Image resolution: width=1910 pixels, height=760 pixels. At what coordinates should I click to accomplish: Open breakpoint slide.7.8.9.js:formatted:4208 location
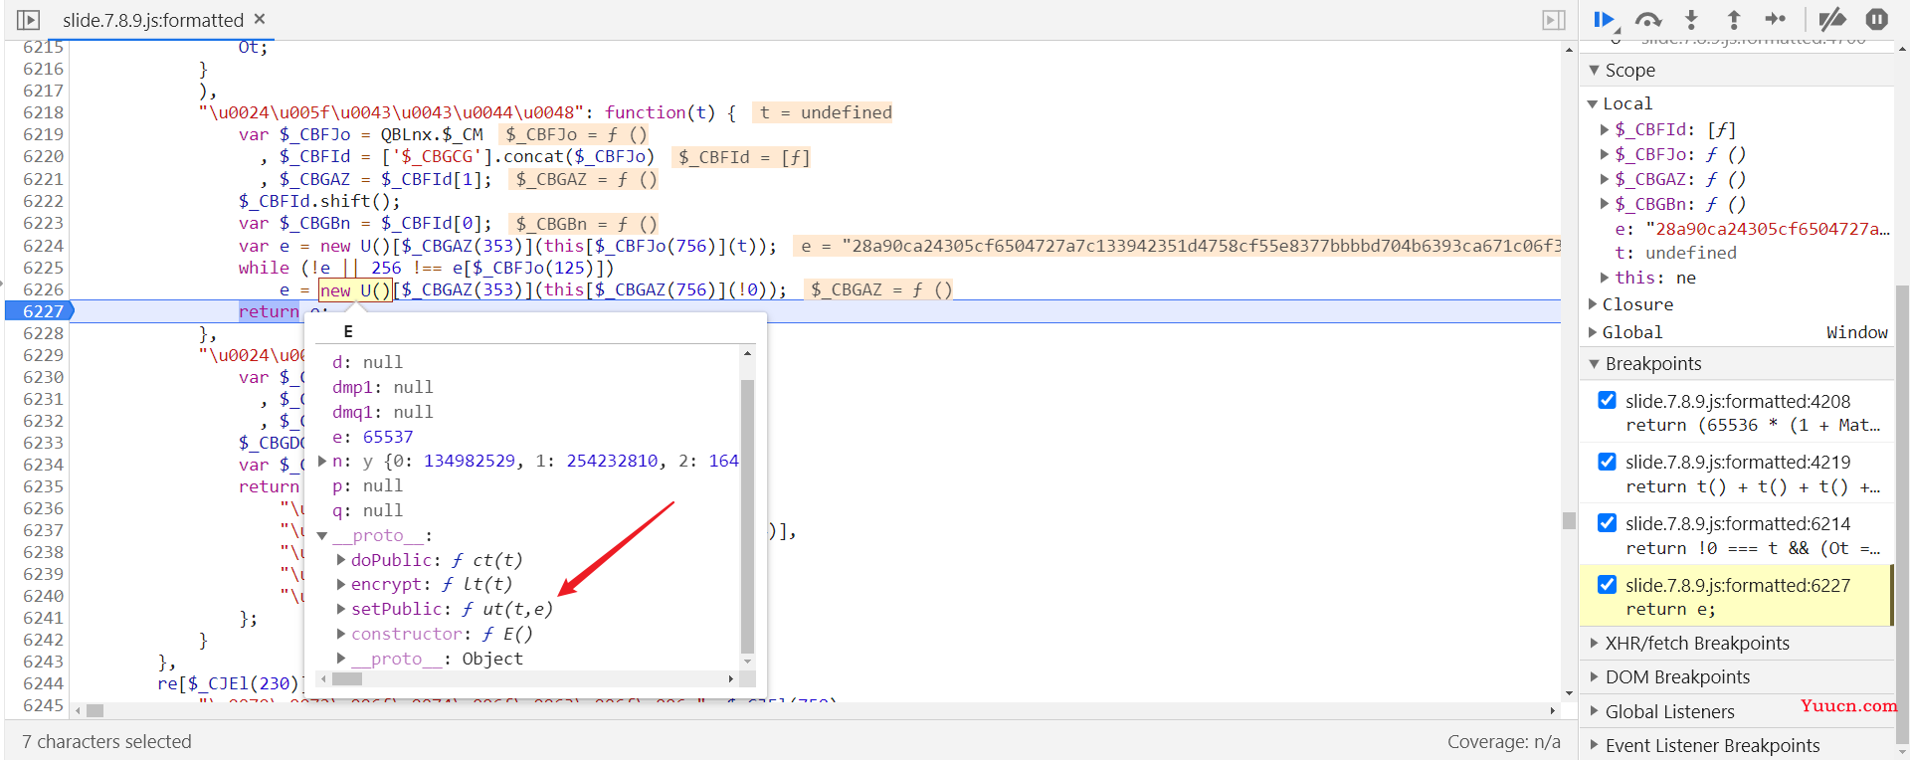click(1738, 401)
